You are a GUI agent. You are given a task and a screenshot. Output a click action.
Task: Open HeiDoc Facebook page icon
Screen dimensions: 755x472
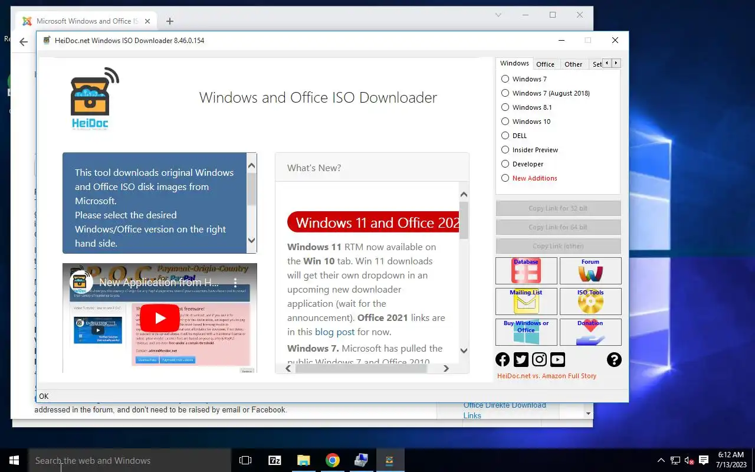pos(503,359)
